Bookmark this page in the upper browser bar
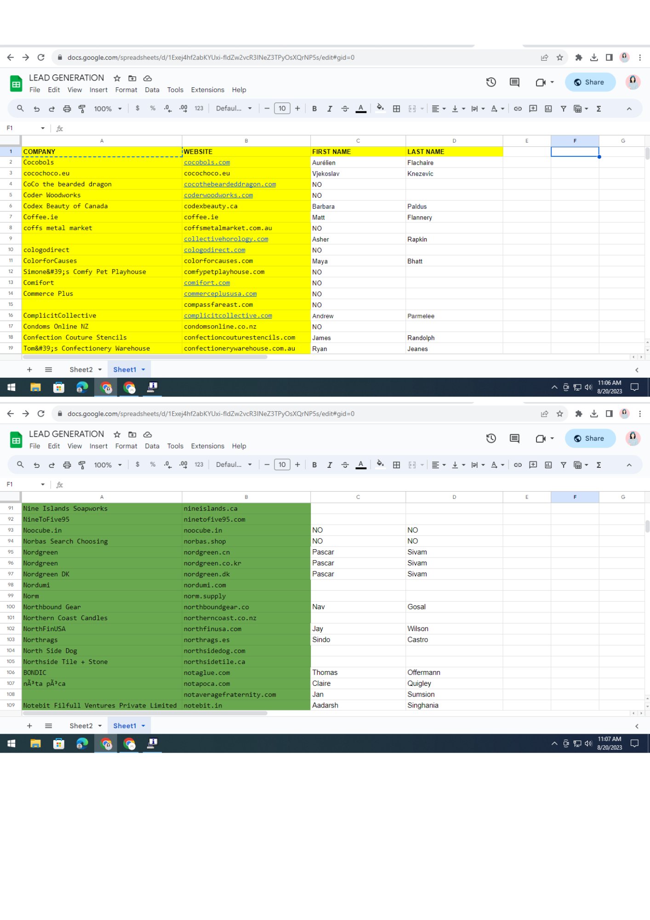The image size is (650, 920). [x=559, y=57]
